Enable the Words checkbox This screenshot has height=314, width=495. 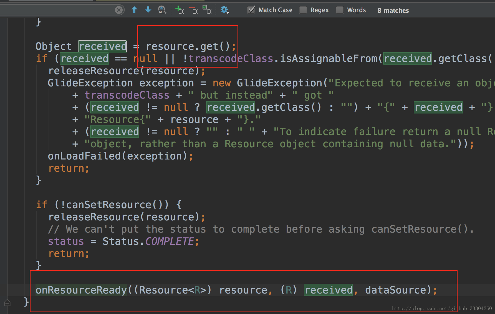[x=340, y=10]
